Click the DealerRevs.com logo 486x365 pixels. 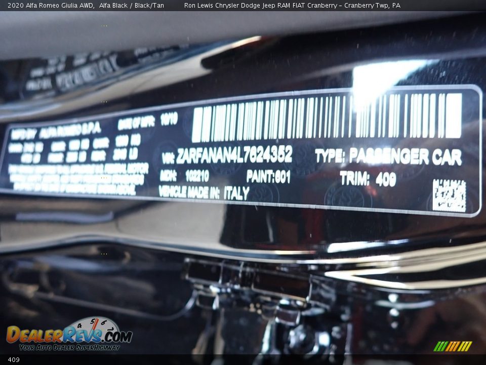tap(69, 334)
